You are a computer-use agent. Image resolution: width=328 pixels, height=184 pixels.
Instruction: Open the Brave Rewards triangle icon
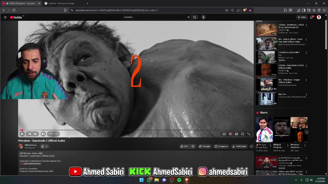pyautogui.click(x=250, y=10)
